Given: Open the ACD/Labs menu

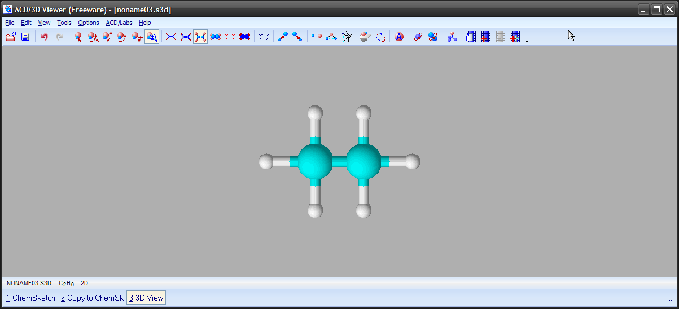Looking at the screenshot, I should pyautogui.click(x=119, y=23).
